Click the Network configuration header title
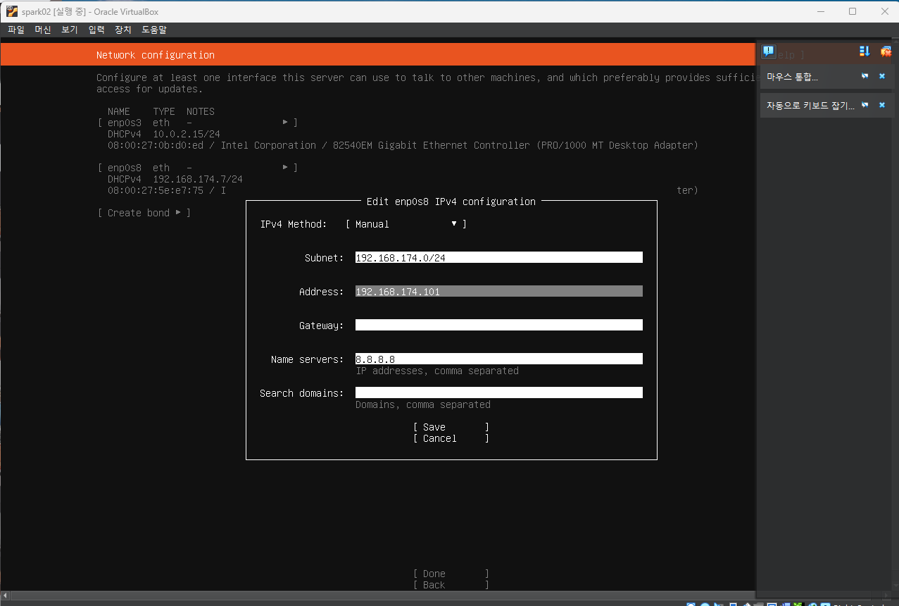Screen dimensions: 899x606 tap(156, 55)
